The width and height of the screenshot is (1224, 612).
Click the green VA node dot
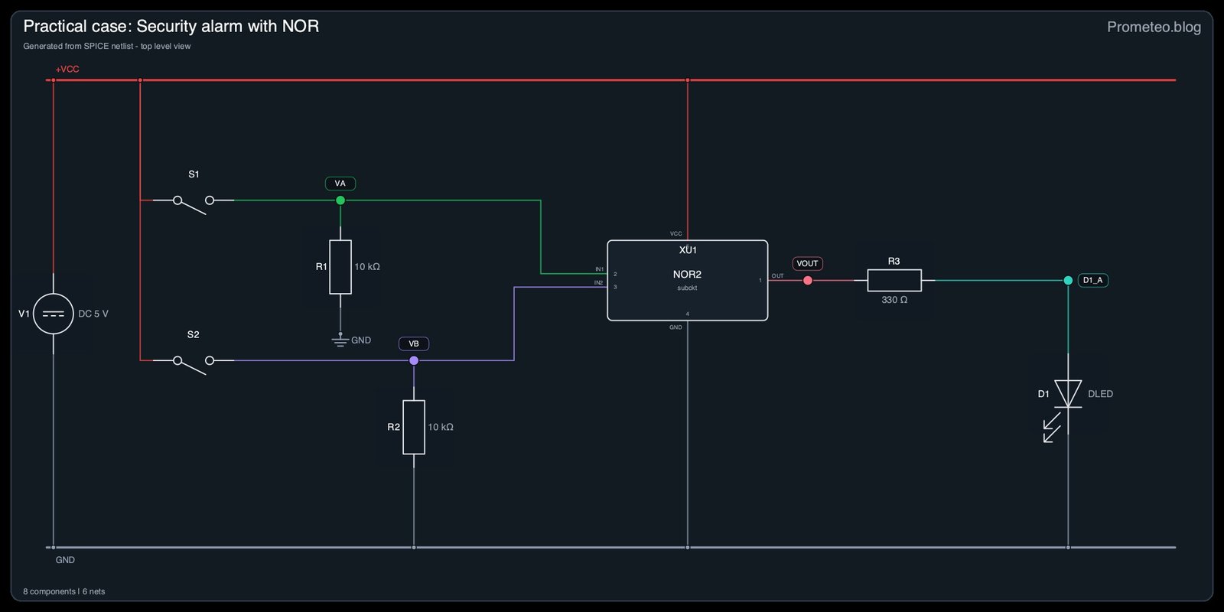point(340,200)
